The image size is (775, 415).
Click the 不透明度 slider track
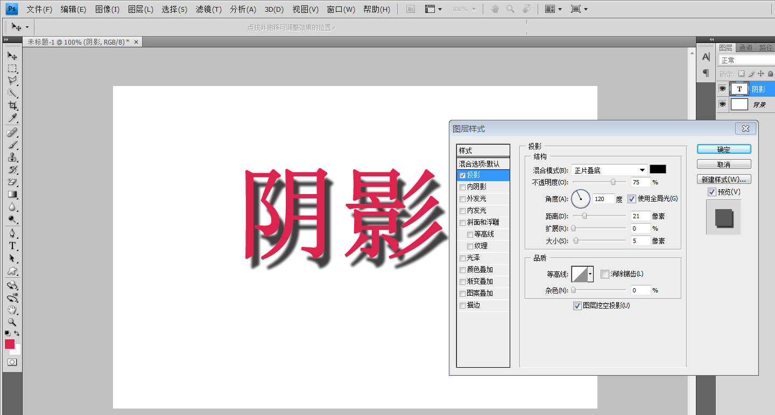tap(599, 182)
